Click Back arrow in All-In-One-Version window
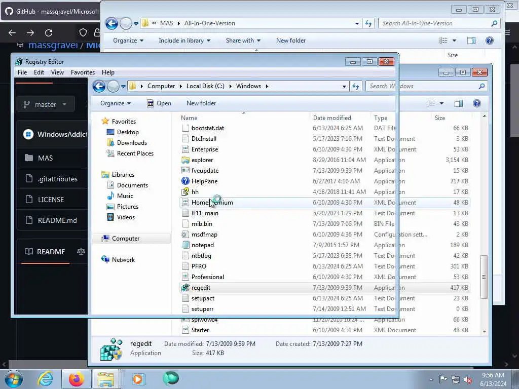 112,23
